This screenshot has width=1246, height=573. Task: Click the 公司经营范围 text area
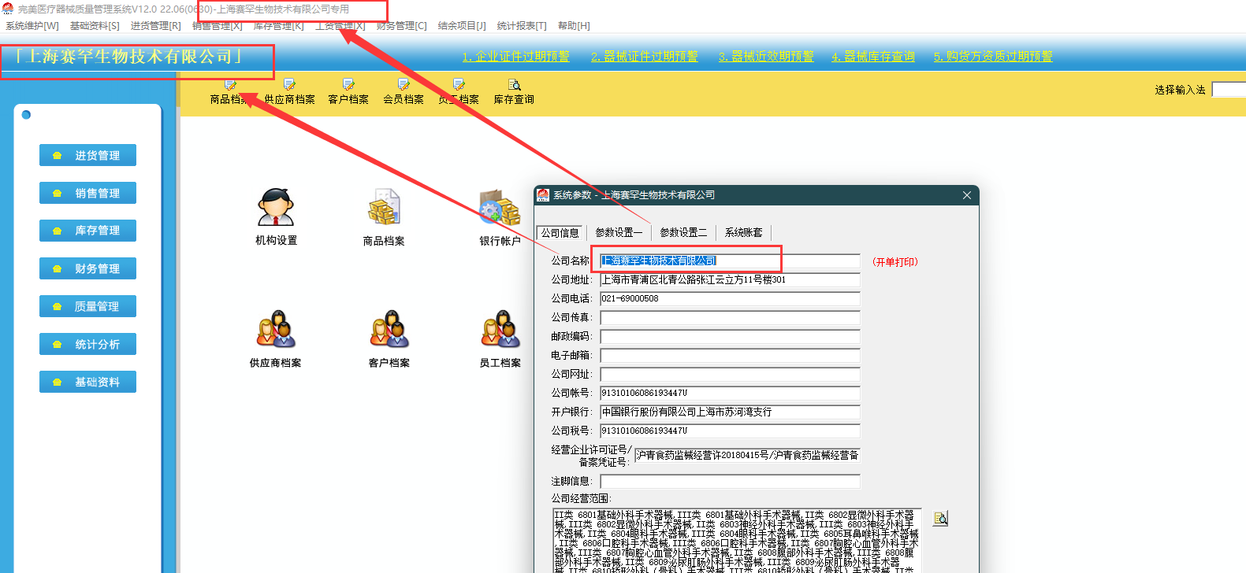[737, 541]
